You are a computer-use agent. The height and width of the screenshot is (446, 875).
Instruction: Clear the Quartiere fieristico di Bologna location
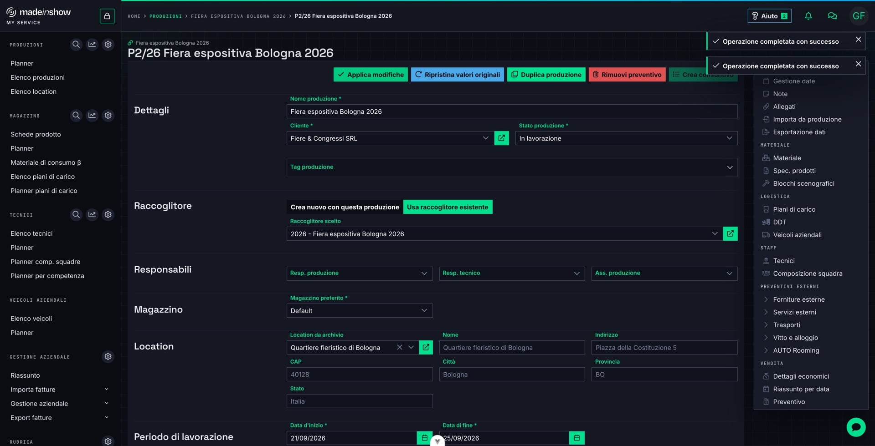tap(400, 347)
